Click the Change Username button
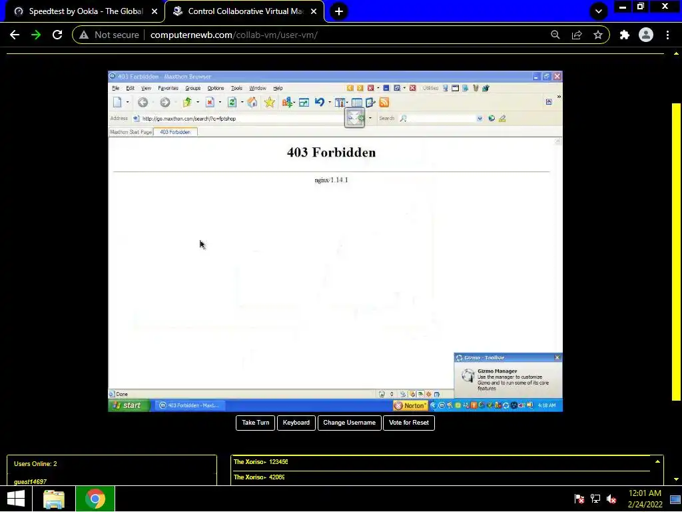 point(349,423)
